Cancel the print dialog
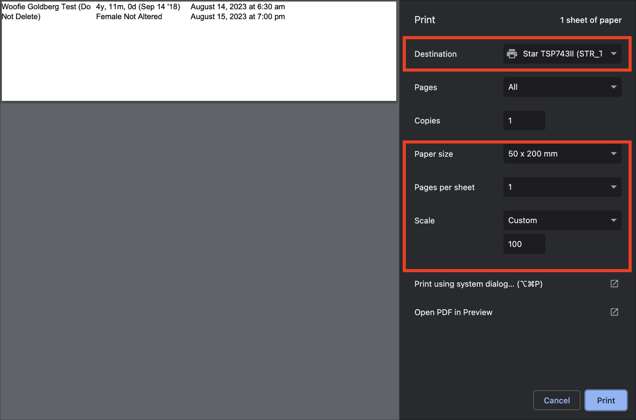636x420 pixels. coord(556,400)
